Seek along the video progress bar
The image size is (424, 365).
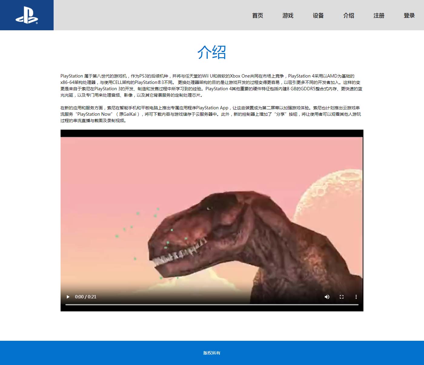click(x=212, y=305)
